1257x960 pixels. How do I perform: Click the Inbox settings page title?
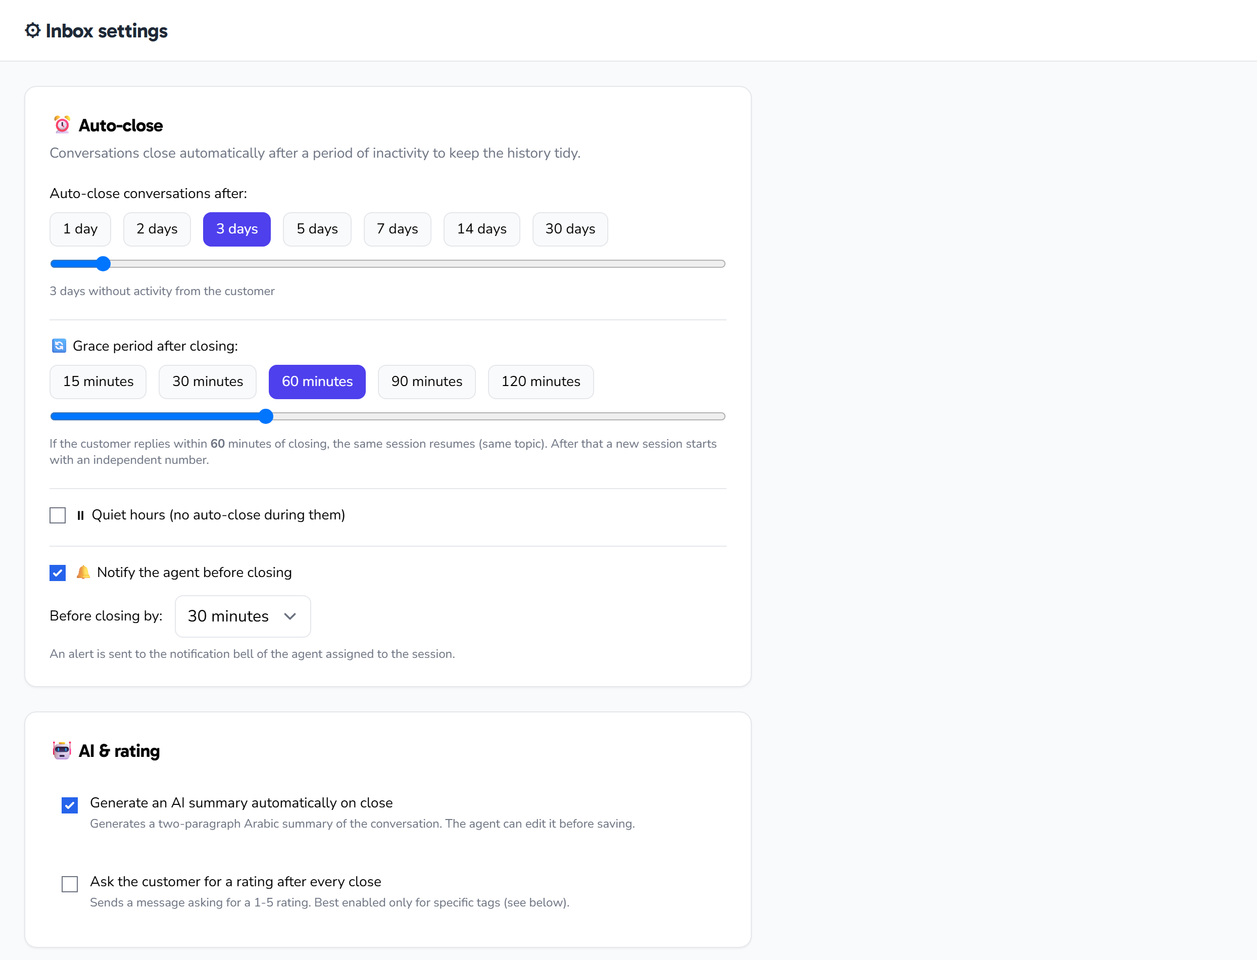106,31
